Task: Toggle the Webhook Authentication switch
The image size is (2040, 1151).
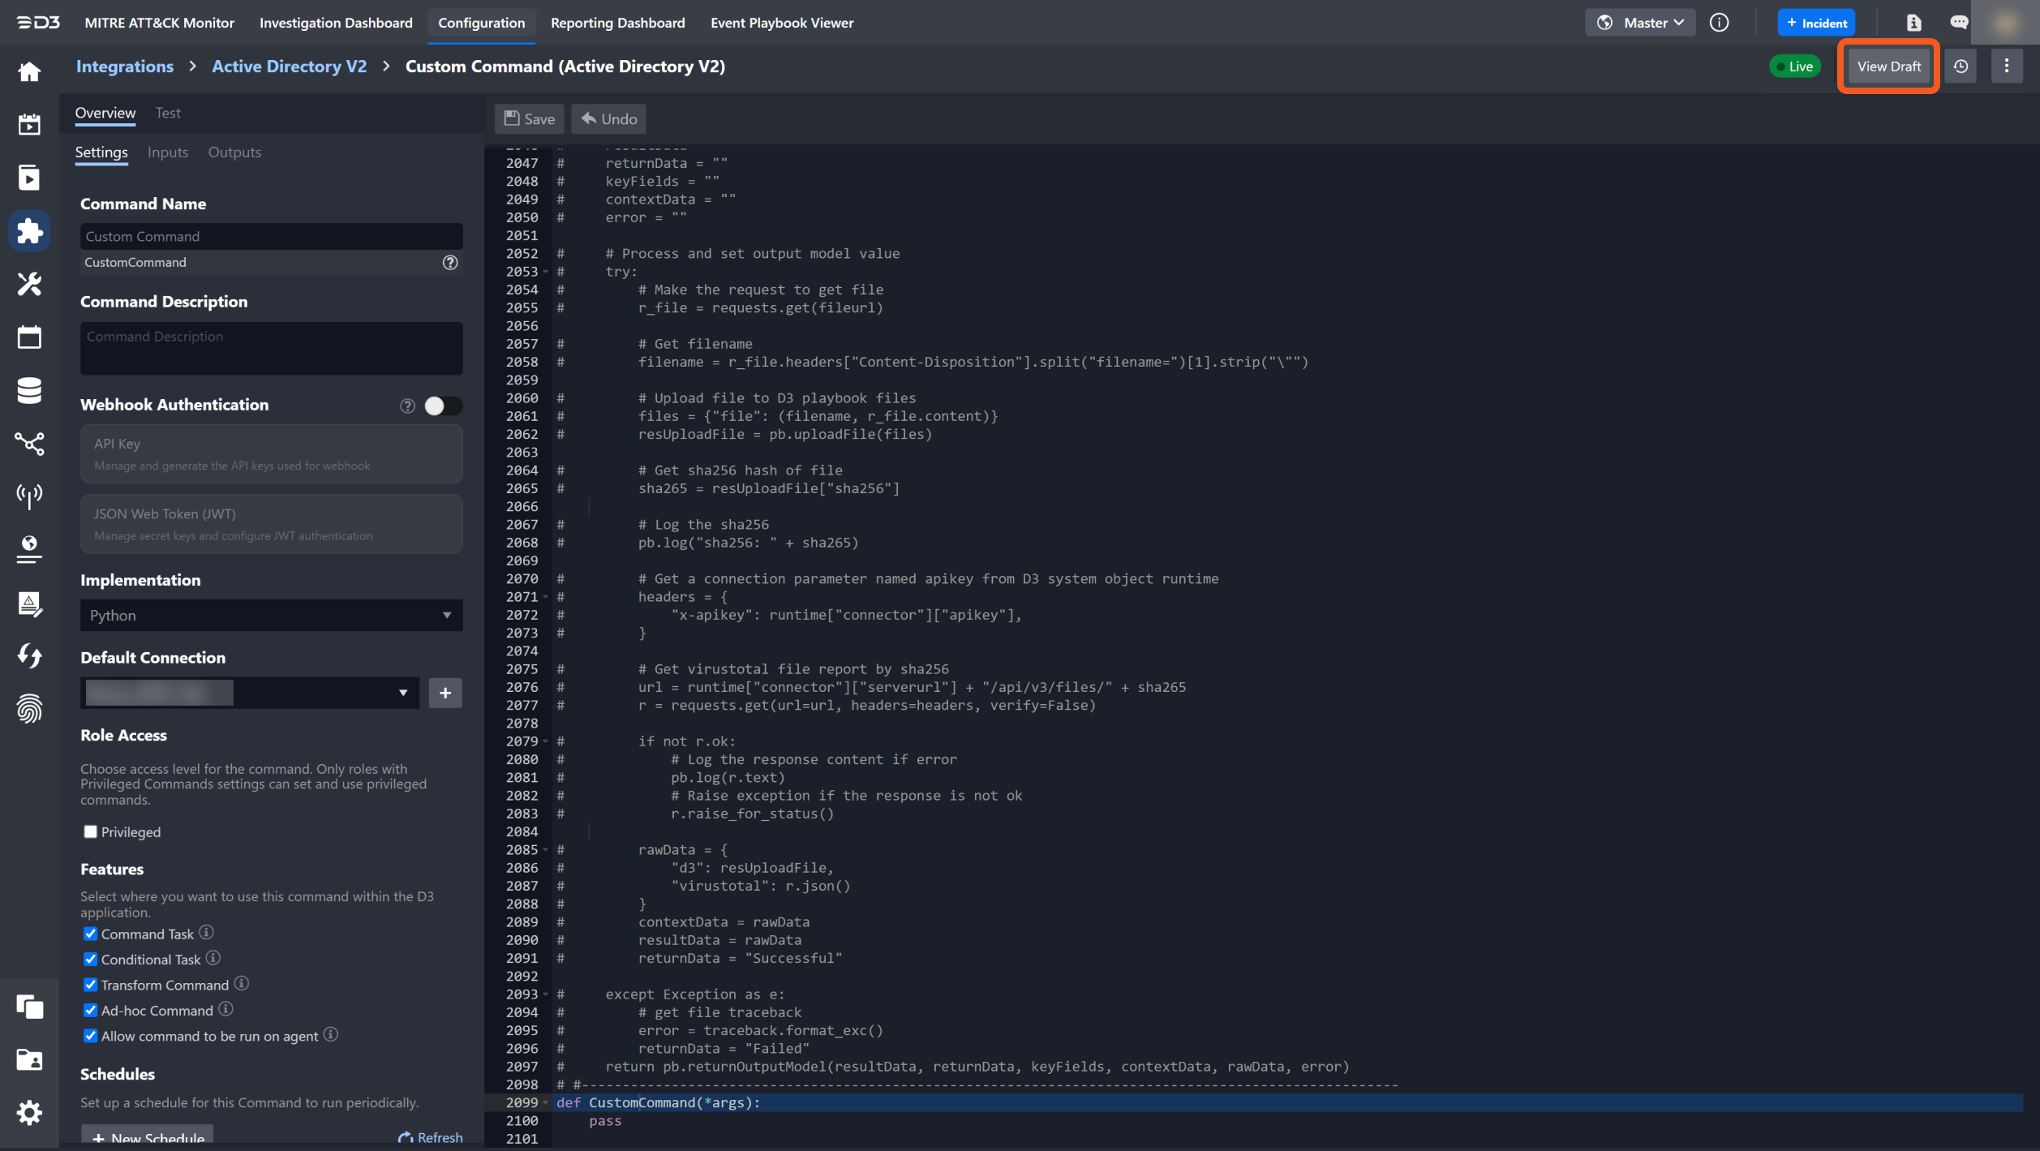Action: coord(442,406)
